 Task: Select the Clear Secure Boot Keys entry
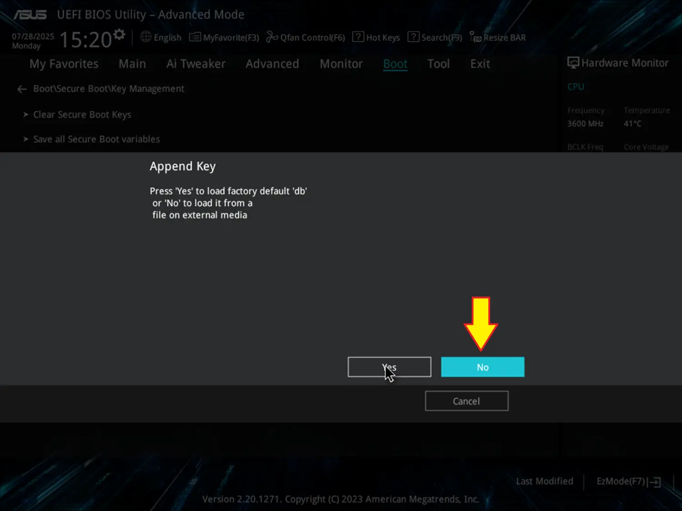[x=82, y=115]
